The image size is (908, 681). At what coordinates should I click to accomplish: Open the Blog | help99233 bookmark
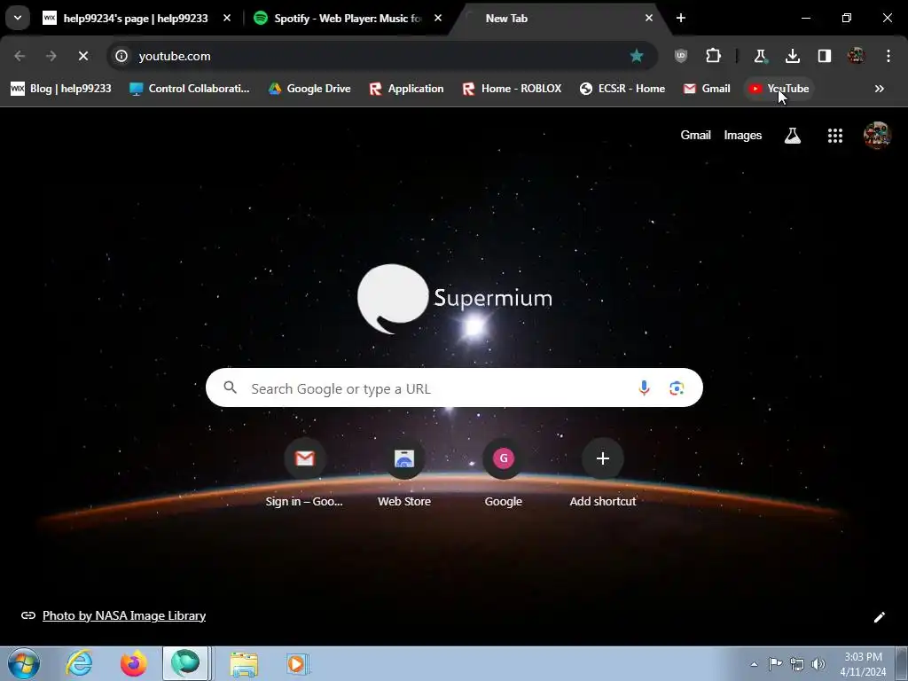(x=61, y=89)
